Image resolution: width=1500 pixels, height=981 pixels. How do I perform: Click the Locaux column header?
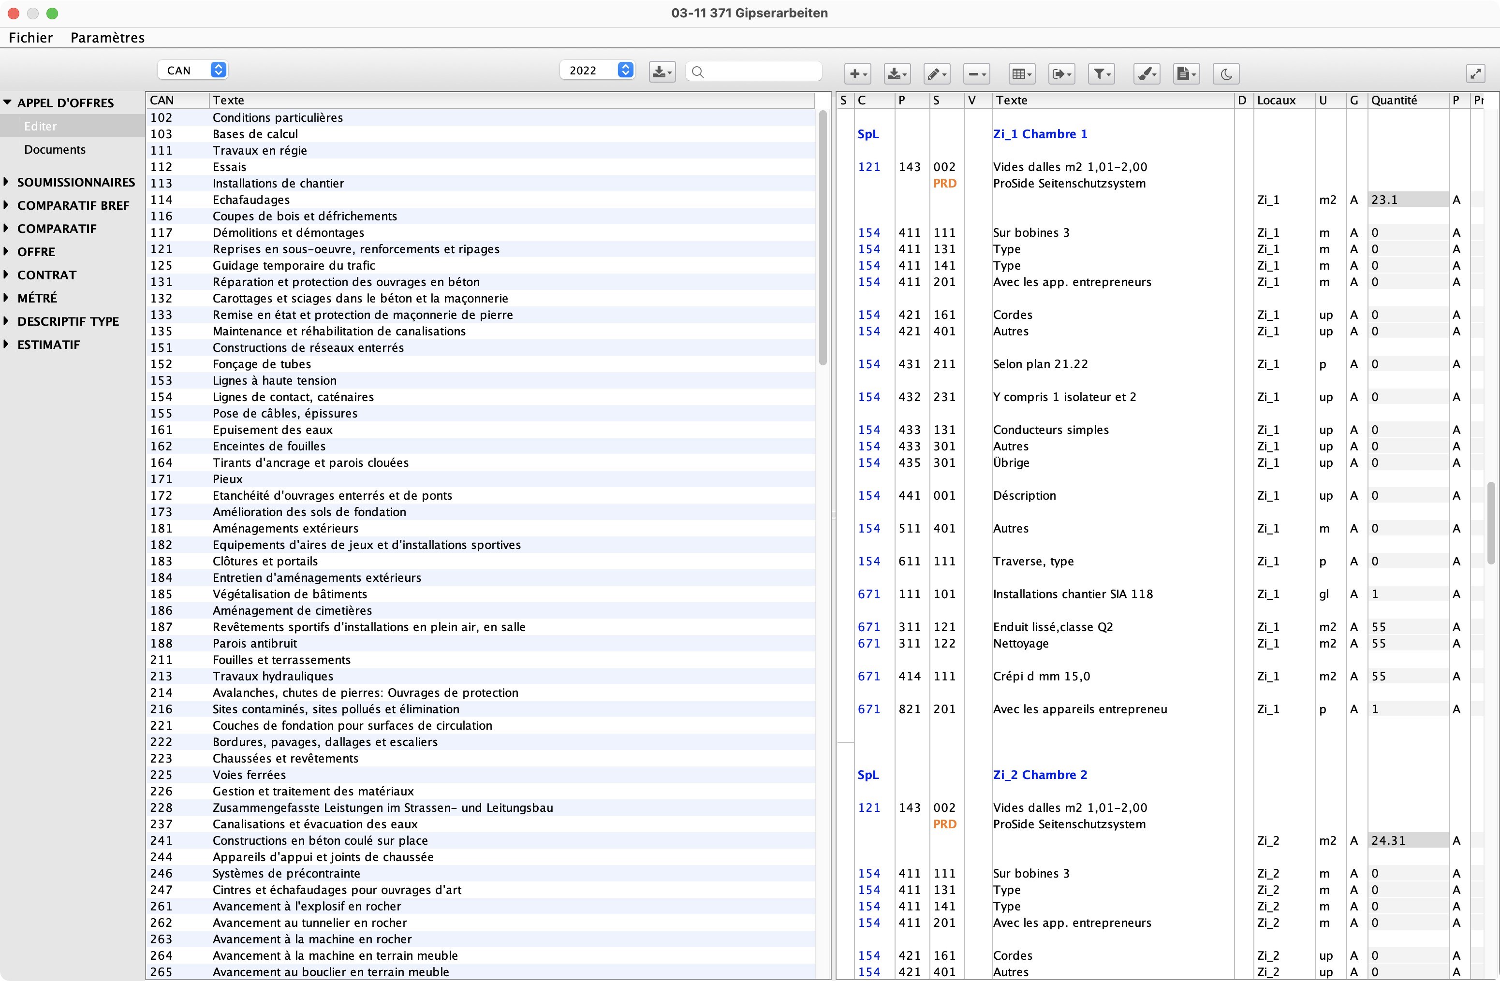click(1284, 100)
